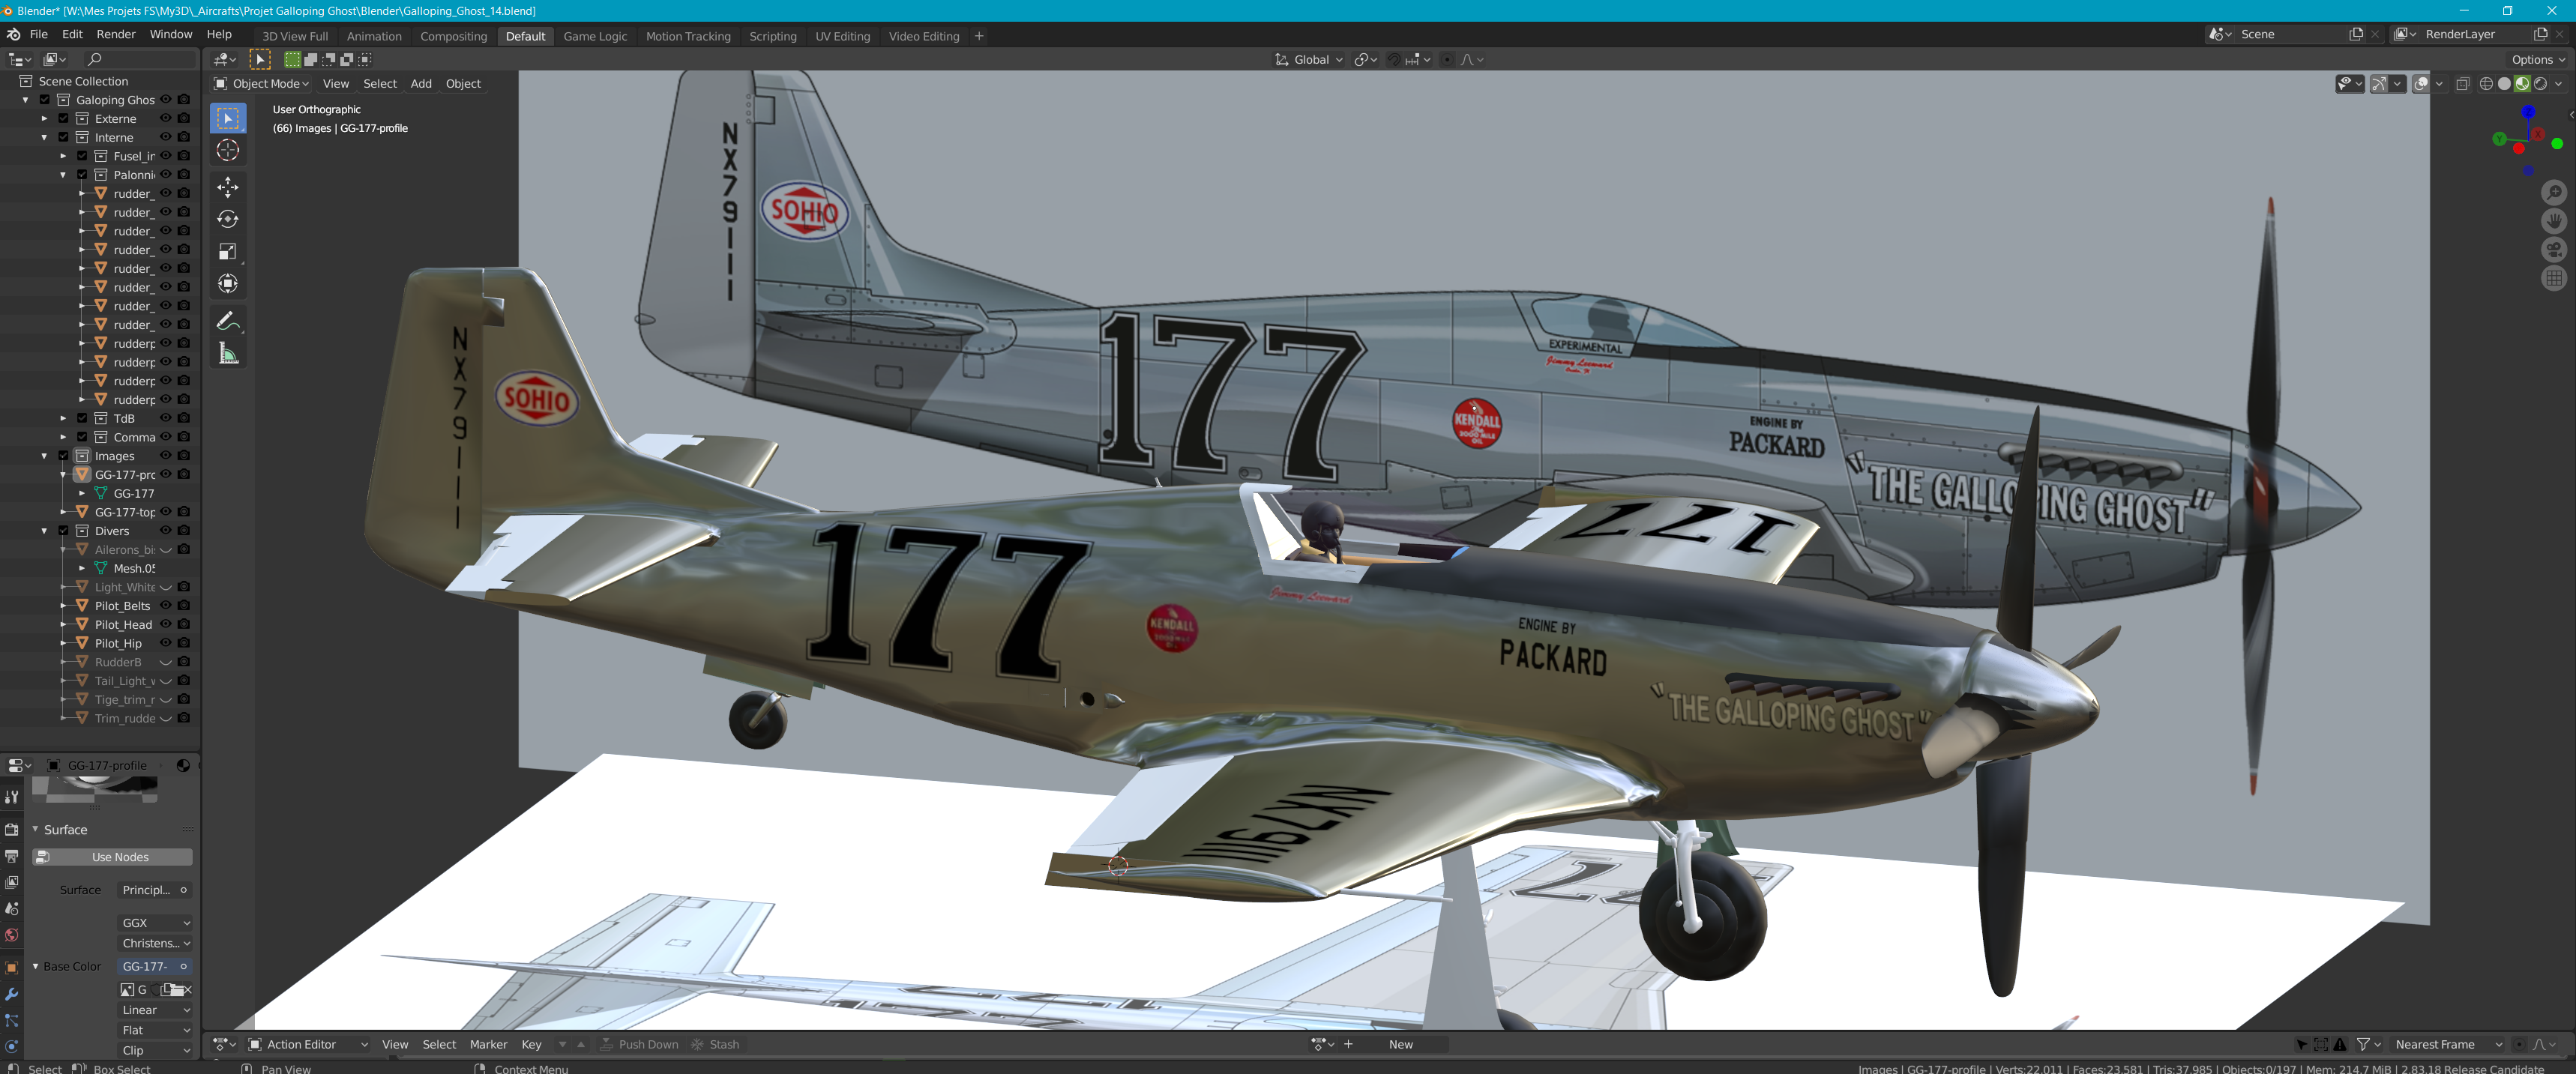
Task: Open the Object properties tab
Action: [x=12, y=967]
